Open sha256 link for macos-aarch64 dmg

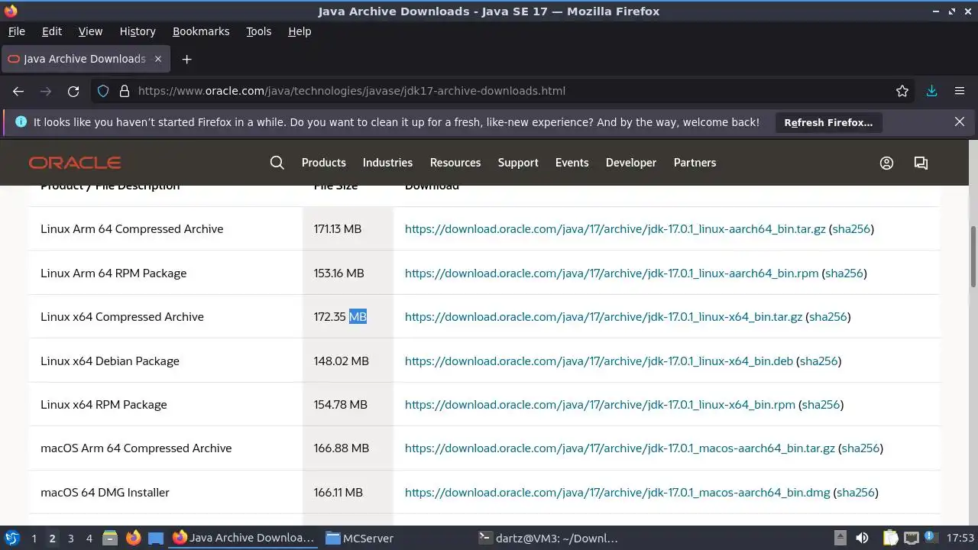(855, 493)
